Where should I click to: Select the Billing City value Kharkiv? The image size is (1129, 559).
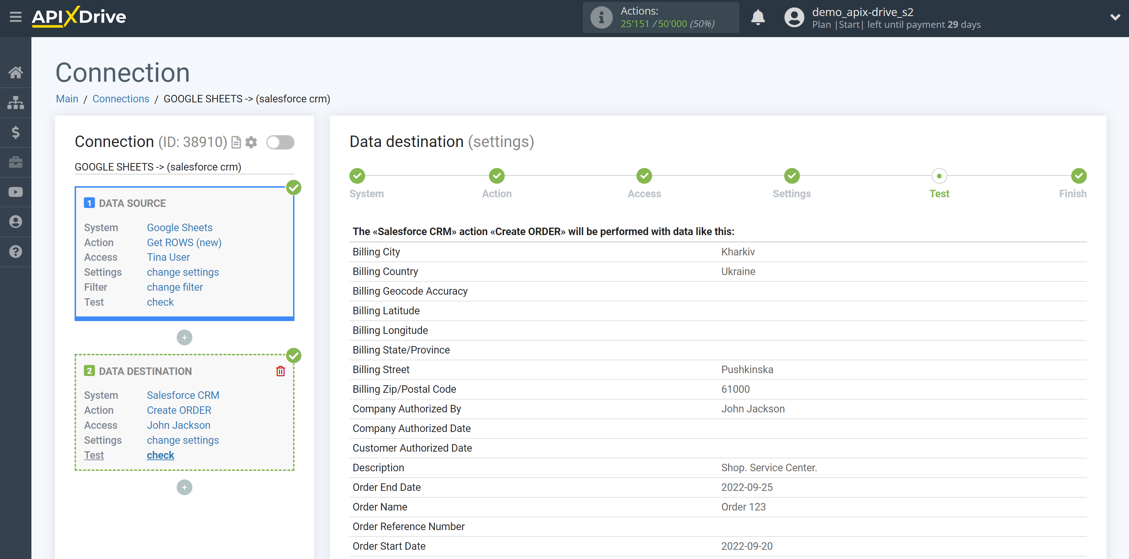[x=738, y=252]
